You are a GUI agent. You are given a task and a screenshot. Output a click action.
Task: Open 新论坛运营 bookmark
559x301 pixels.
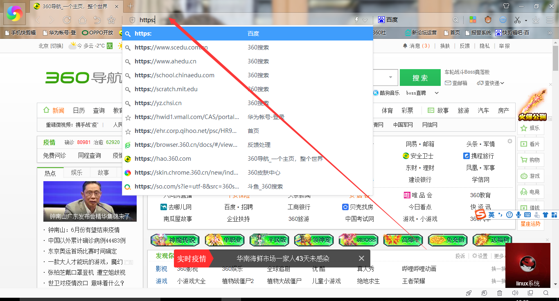pos(421,33)
